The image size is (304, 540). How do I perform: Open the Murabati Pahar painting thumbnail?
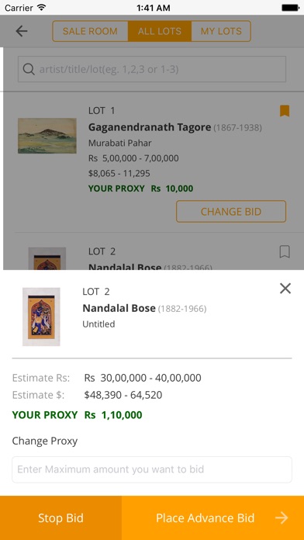(x=47, y=136)
